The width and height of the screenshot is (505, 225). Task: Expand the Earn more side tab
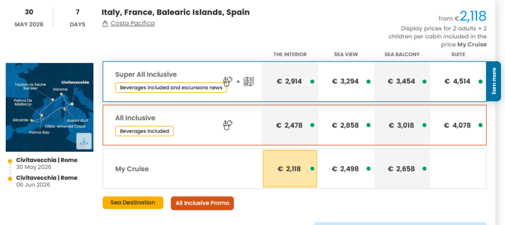(494, 81)
